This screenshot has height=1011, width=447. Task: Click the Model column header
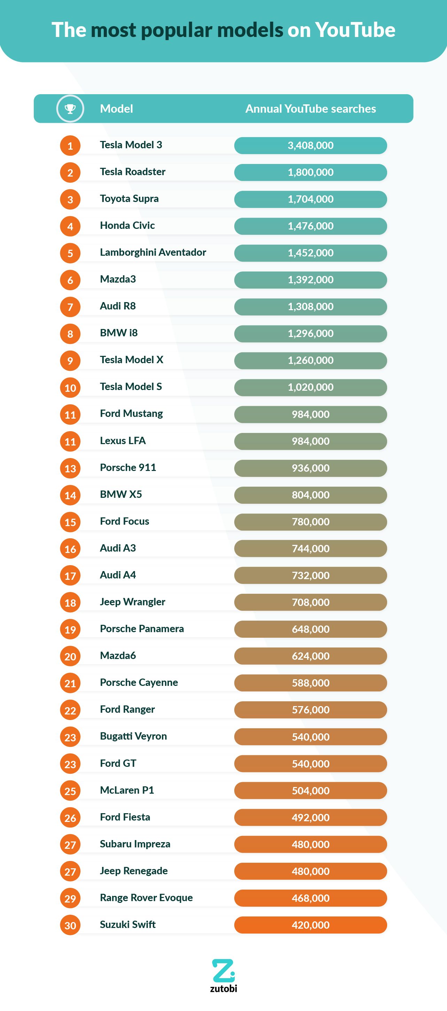[116, 109]
